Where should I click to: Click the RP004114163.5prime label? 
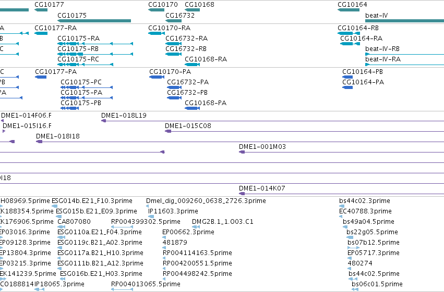coord(197,253)
